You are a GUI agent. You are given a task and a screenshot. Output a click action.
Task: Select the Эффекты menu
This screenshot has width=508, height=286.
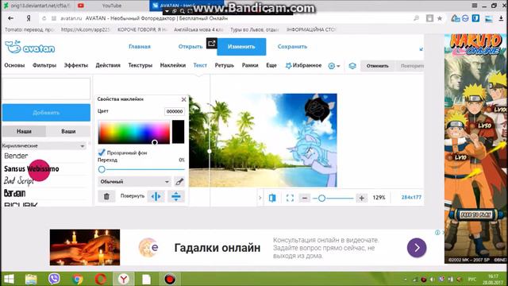[76, 65]
